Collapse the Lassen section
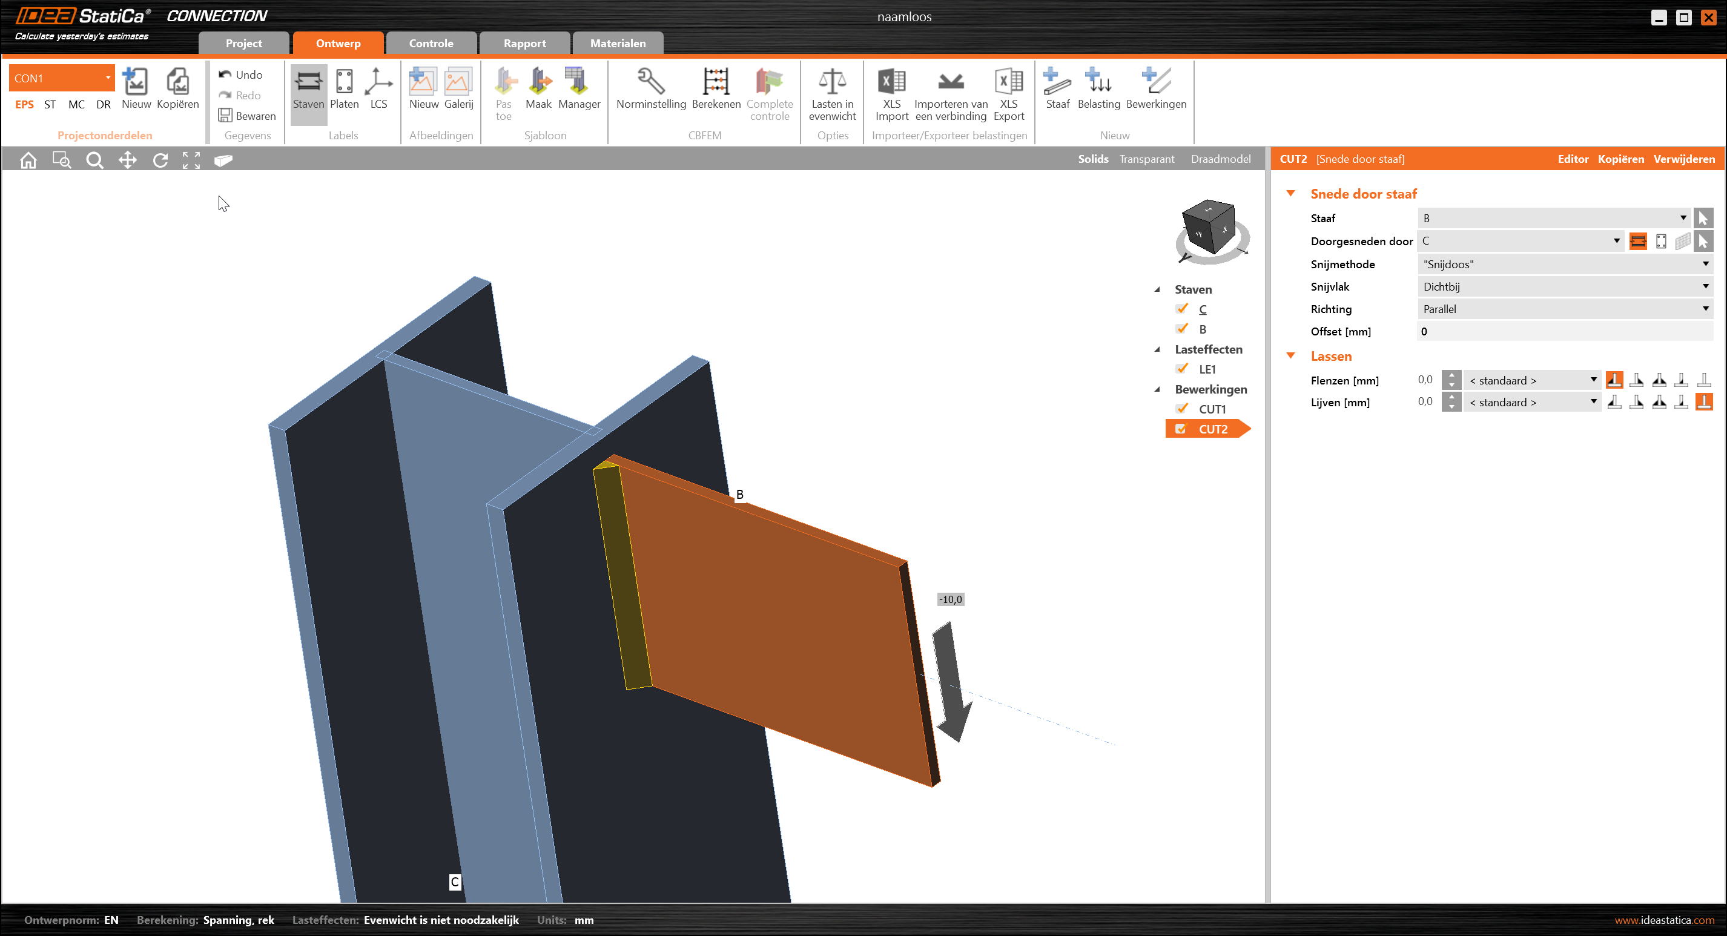The width and height of the screenshot is (1727, 936). click(x=1290, y=356)
